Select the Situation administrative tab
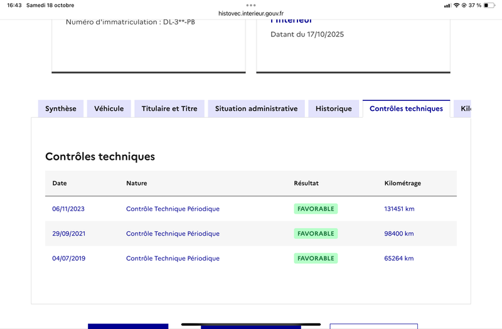Viewport: 502px width, 329px height. pos(256,108)
